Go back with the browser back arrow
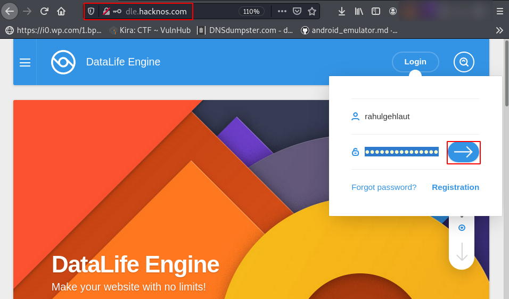The image size is (509, 299). (x=10, y=11)
